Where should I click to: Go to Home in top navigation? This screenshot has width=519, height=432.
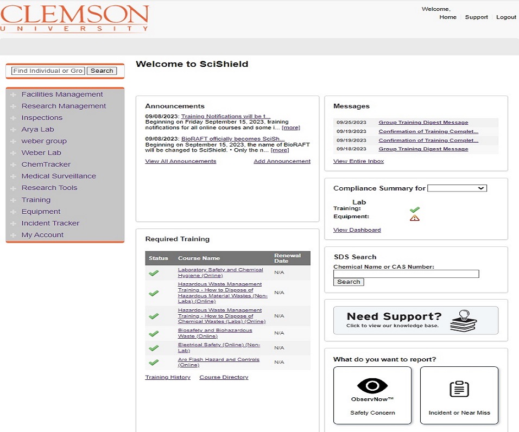(x=448, y=17)
